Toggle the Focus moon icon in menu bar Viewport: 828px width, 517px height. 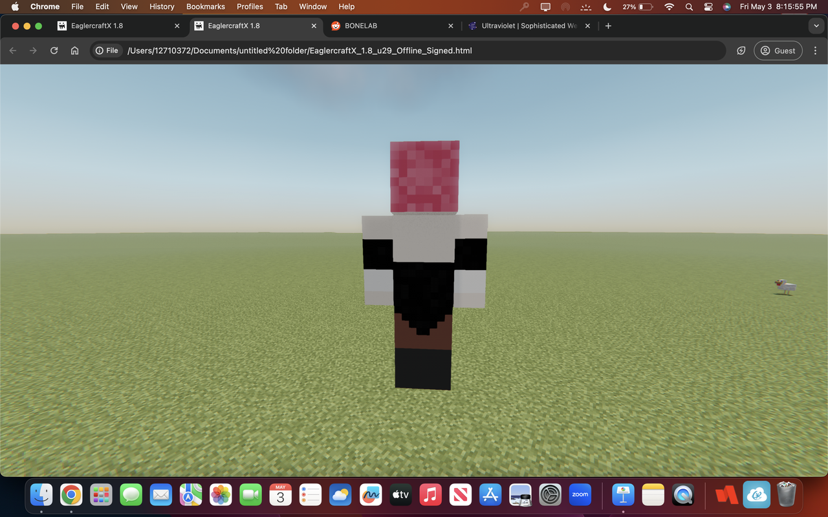[607, 6]
